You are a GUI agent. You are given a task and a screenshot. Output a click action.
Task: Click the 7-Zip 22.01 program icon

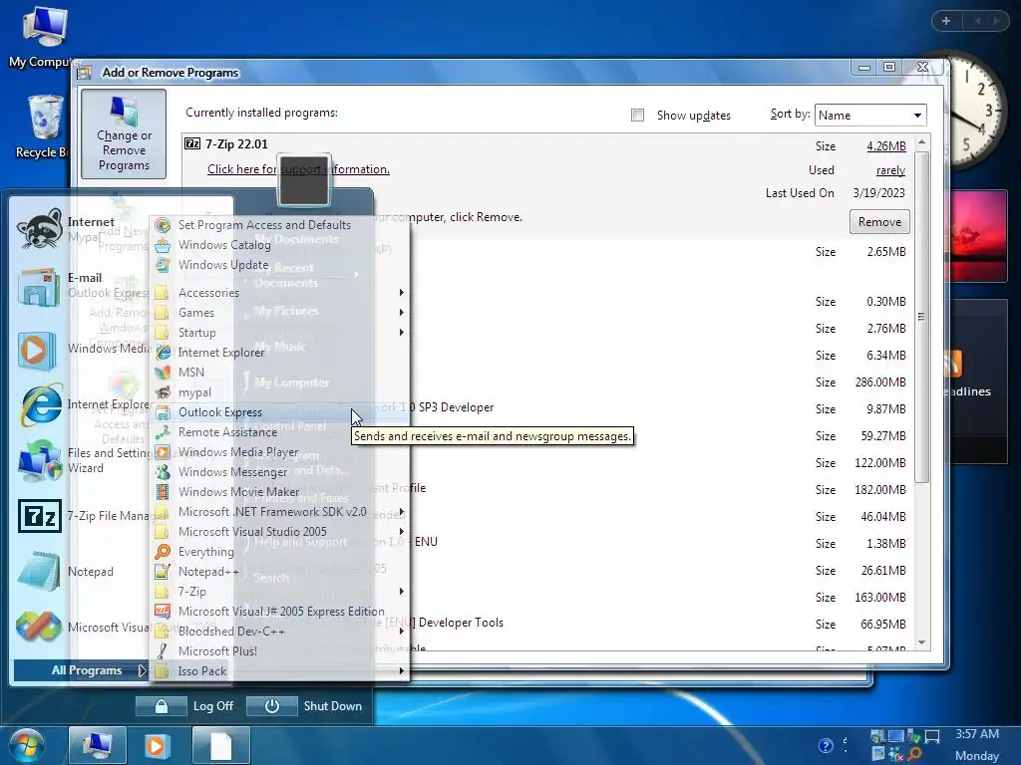pos(192,143)
